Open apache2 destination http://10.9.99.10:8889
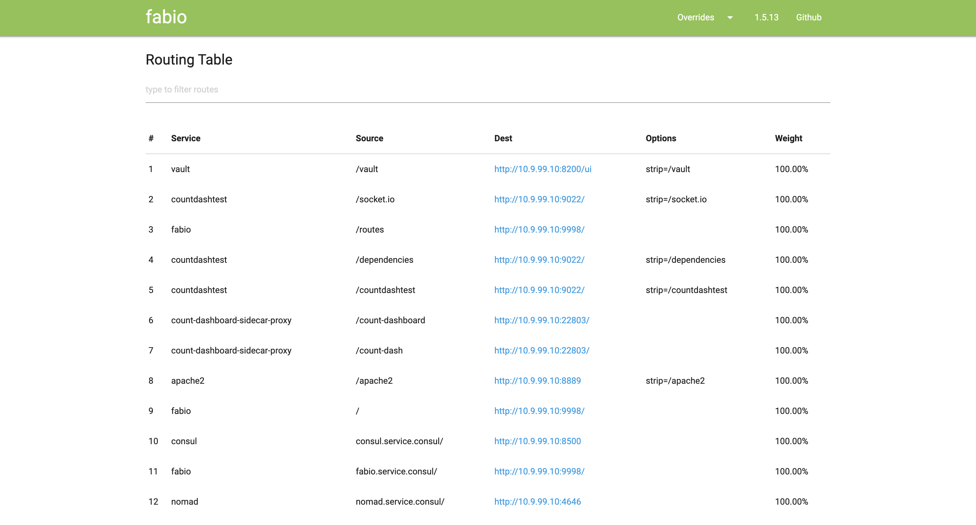The height and width of the screenshot is (525, 976). coord(537,381)
